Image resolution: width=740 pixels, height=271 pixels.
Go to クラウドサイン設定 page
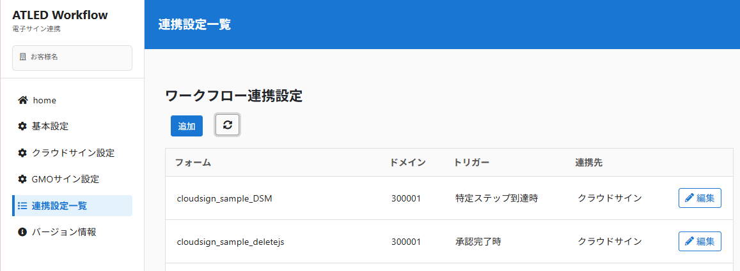[x=72, y=153]
